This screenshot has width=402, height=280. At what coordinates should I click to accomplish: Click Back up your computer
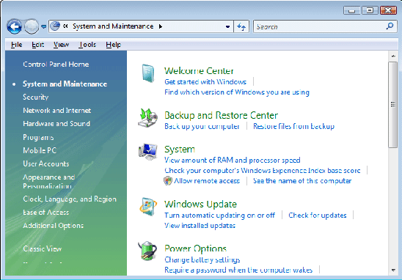(202, 126)
